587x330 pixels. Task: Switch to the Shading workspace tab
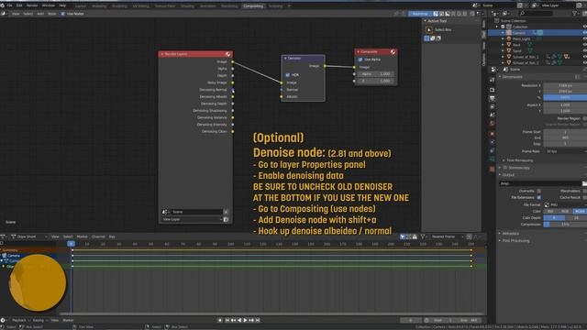(187, 6)
